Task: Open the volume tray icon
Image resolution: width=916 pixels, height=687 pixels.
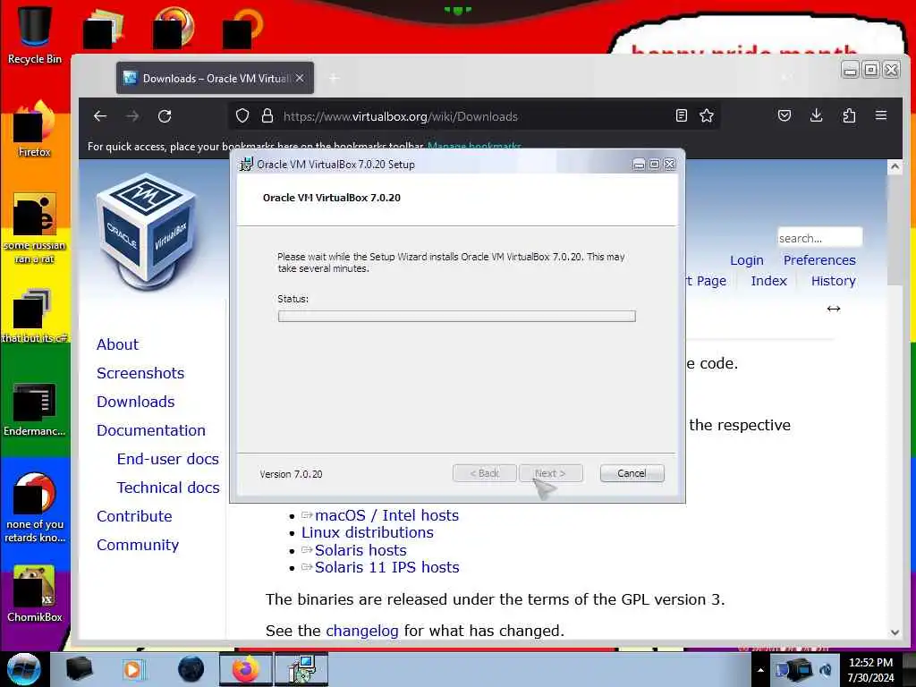Action: pyautogui.click(x=826, y=669)
